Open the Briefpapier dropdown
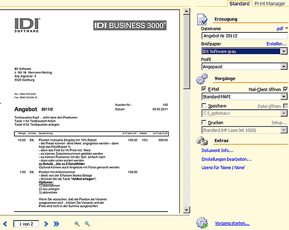The image size is (289, 230). [x=284, y=51]
